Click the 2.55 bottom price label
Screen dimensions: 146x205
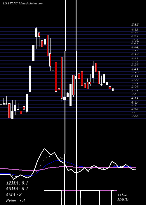click(x=135, y=116)
